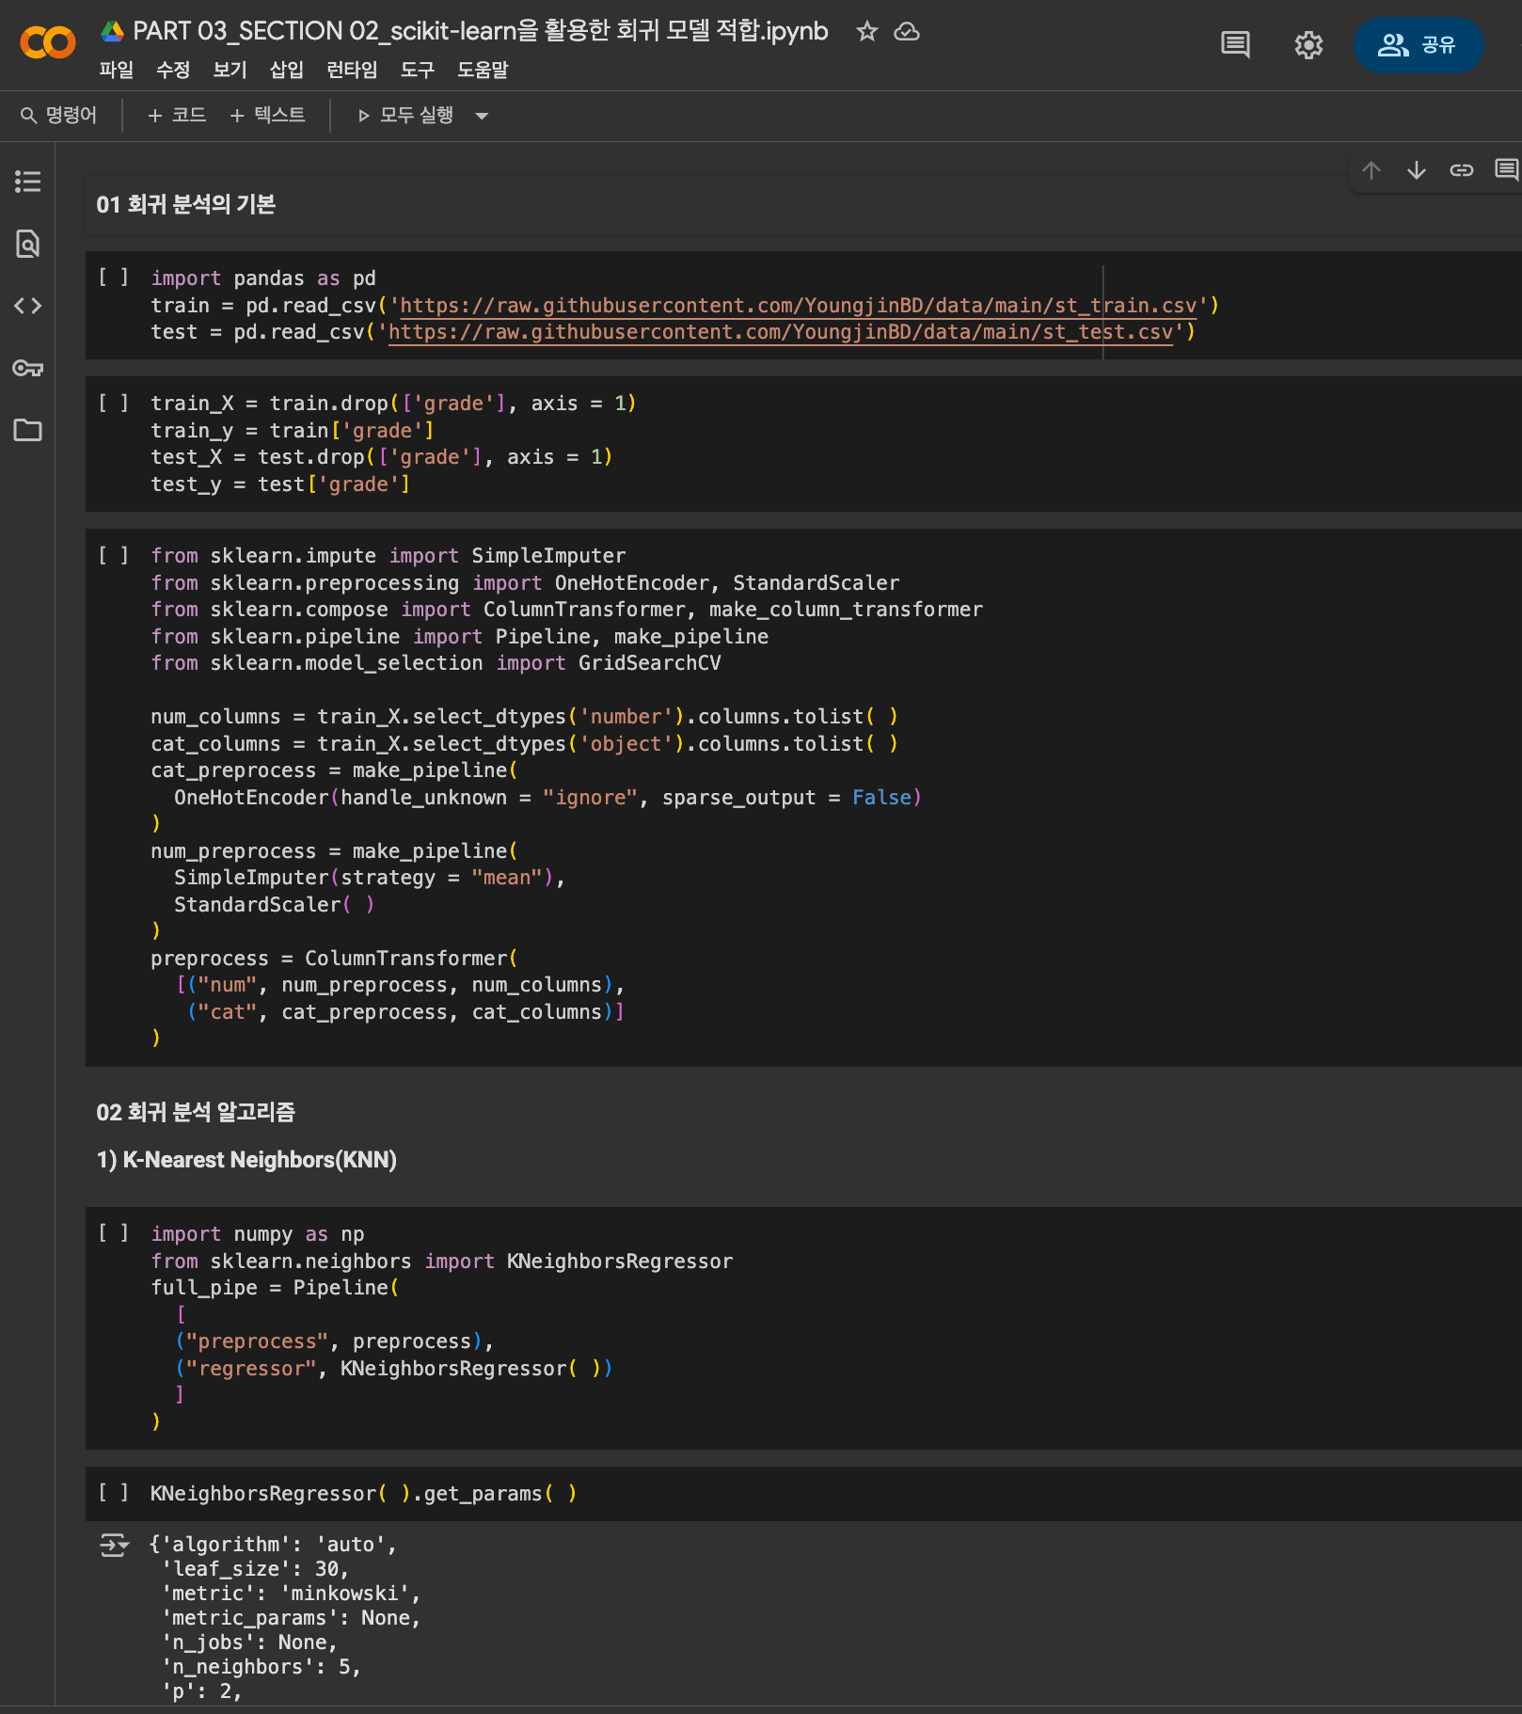Move cell up with the up arrow icon
The image size is (1522, 1714).
[x=1371, y=170]
